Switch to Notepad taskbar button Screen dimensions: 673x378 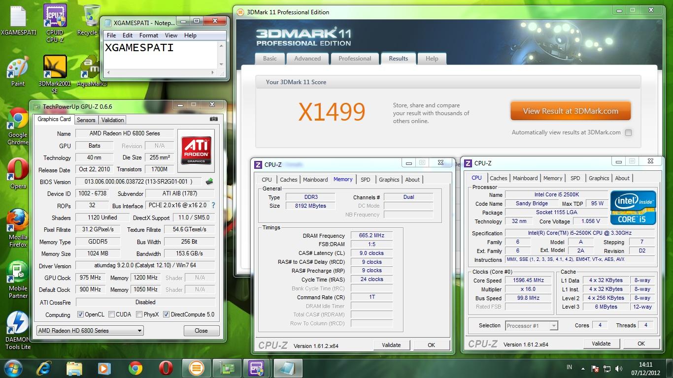(287, 368)
